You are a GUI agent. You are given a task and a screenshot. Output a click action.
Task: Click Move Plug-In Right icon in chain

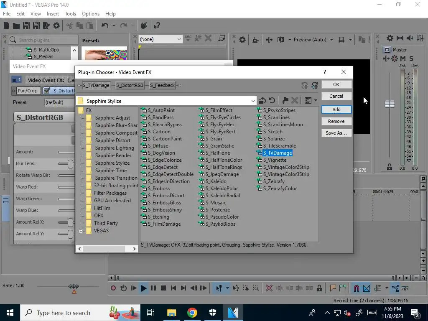pos(315,85)
